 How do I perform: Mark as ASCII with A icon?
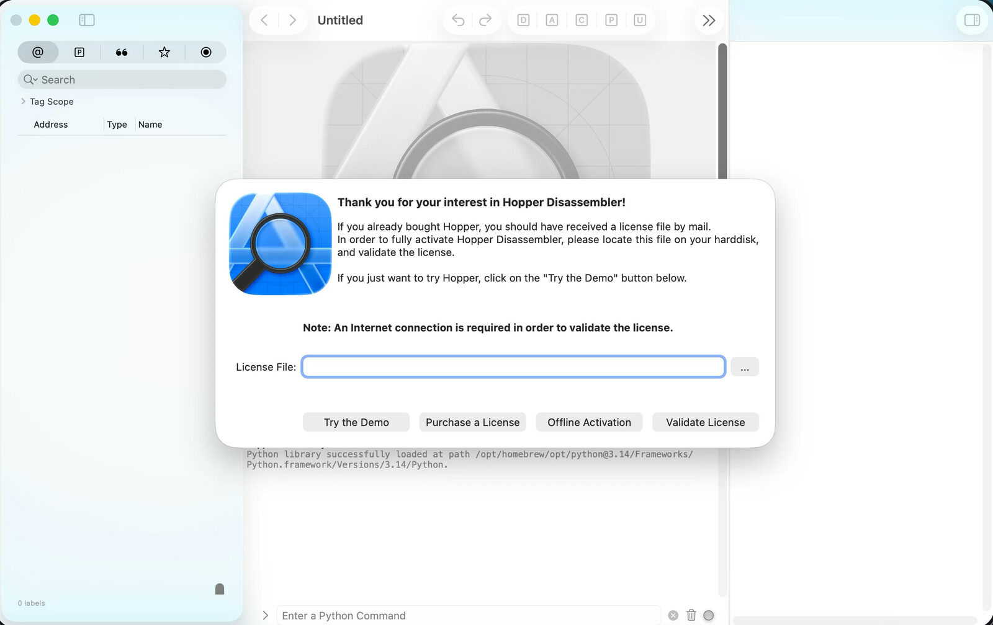(552, 20)
